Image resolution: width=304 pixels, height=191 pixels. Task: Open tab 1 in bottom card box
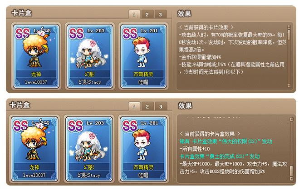click(134, 107)
